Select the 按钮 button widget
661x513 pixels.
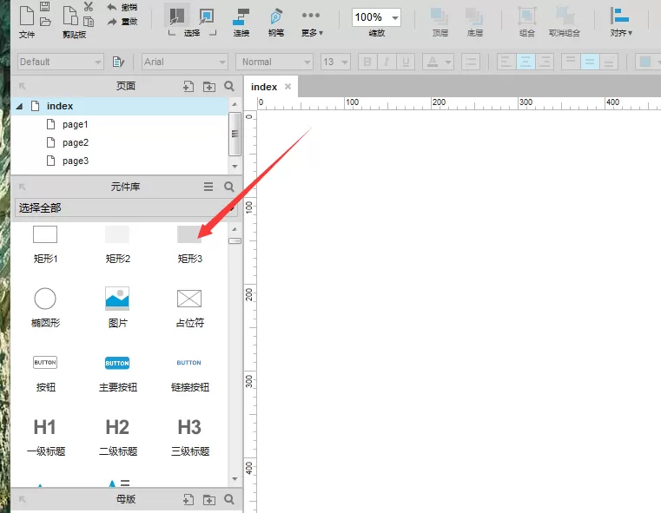point(45,373)
